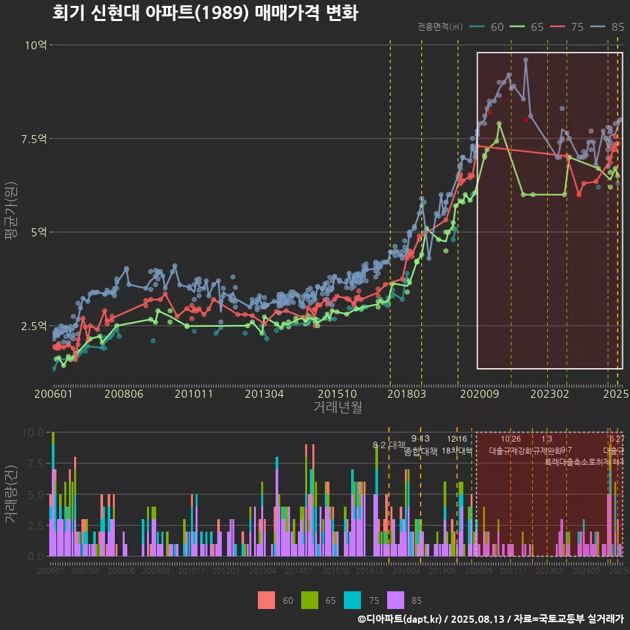Viewport: 630px width, 630px height.
Task: Click the 65㎡ peak point near 7.9억
Action: coord(499,124)
